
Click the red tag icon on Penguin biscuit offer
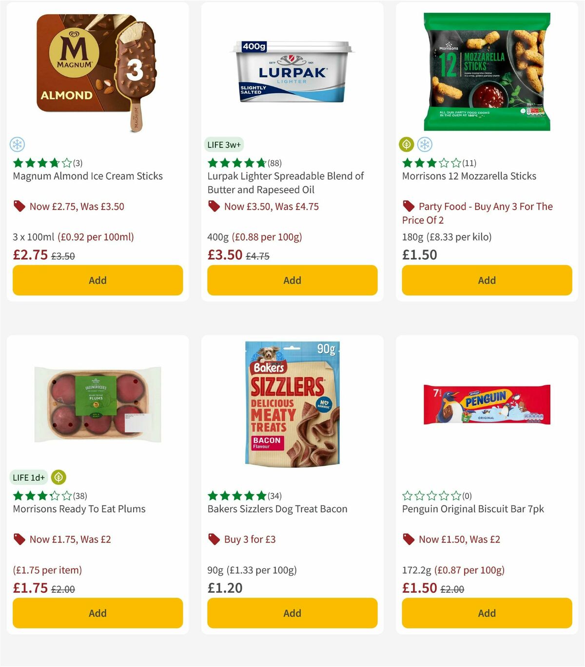click(408, 539)
